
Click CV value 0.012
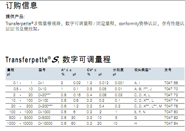click(104, 83)
